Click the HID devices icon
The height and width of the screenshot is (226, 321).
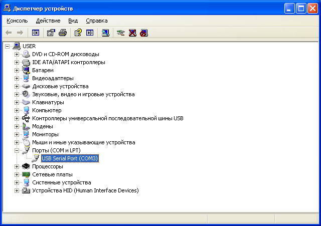click(26, 190)
